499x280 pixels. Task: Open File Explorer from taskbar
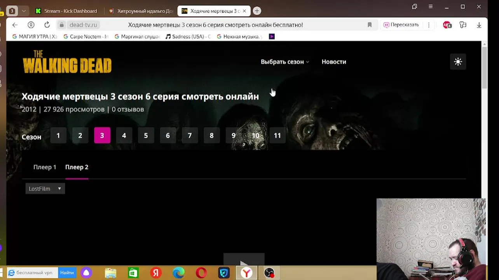[111, 273]
